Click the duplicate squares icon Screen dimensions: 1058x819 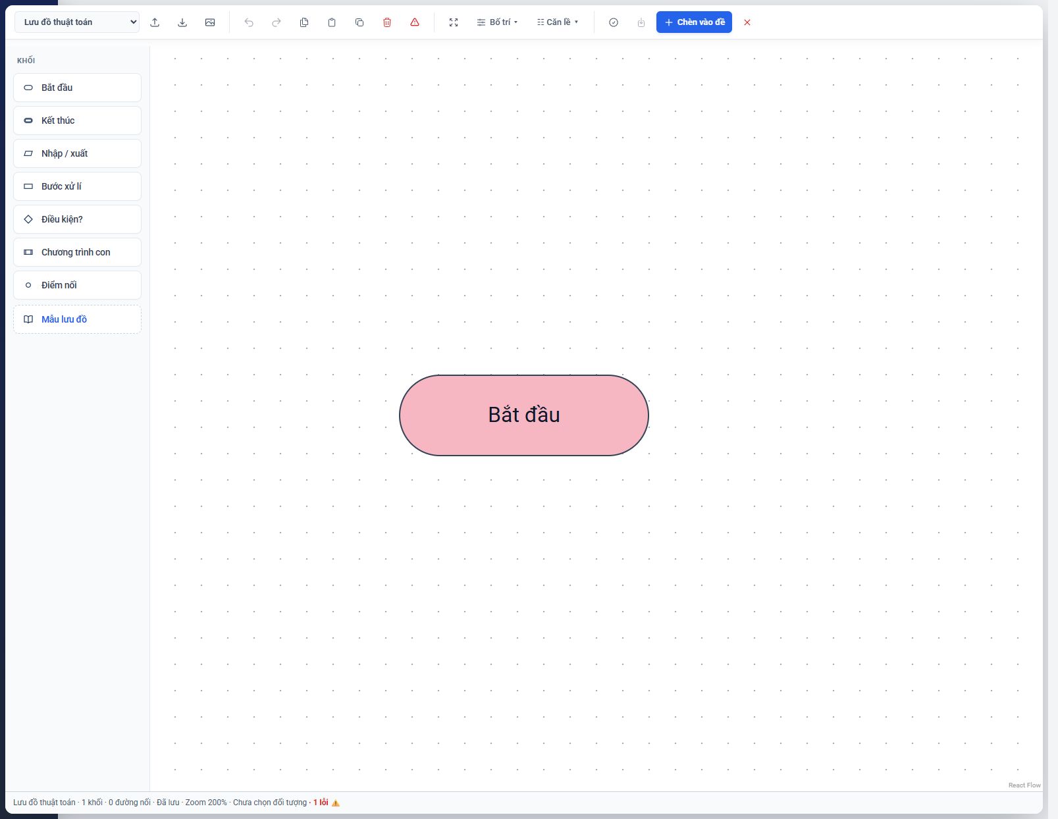[359, 22]
